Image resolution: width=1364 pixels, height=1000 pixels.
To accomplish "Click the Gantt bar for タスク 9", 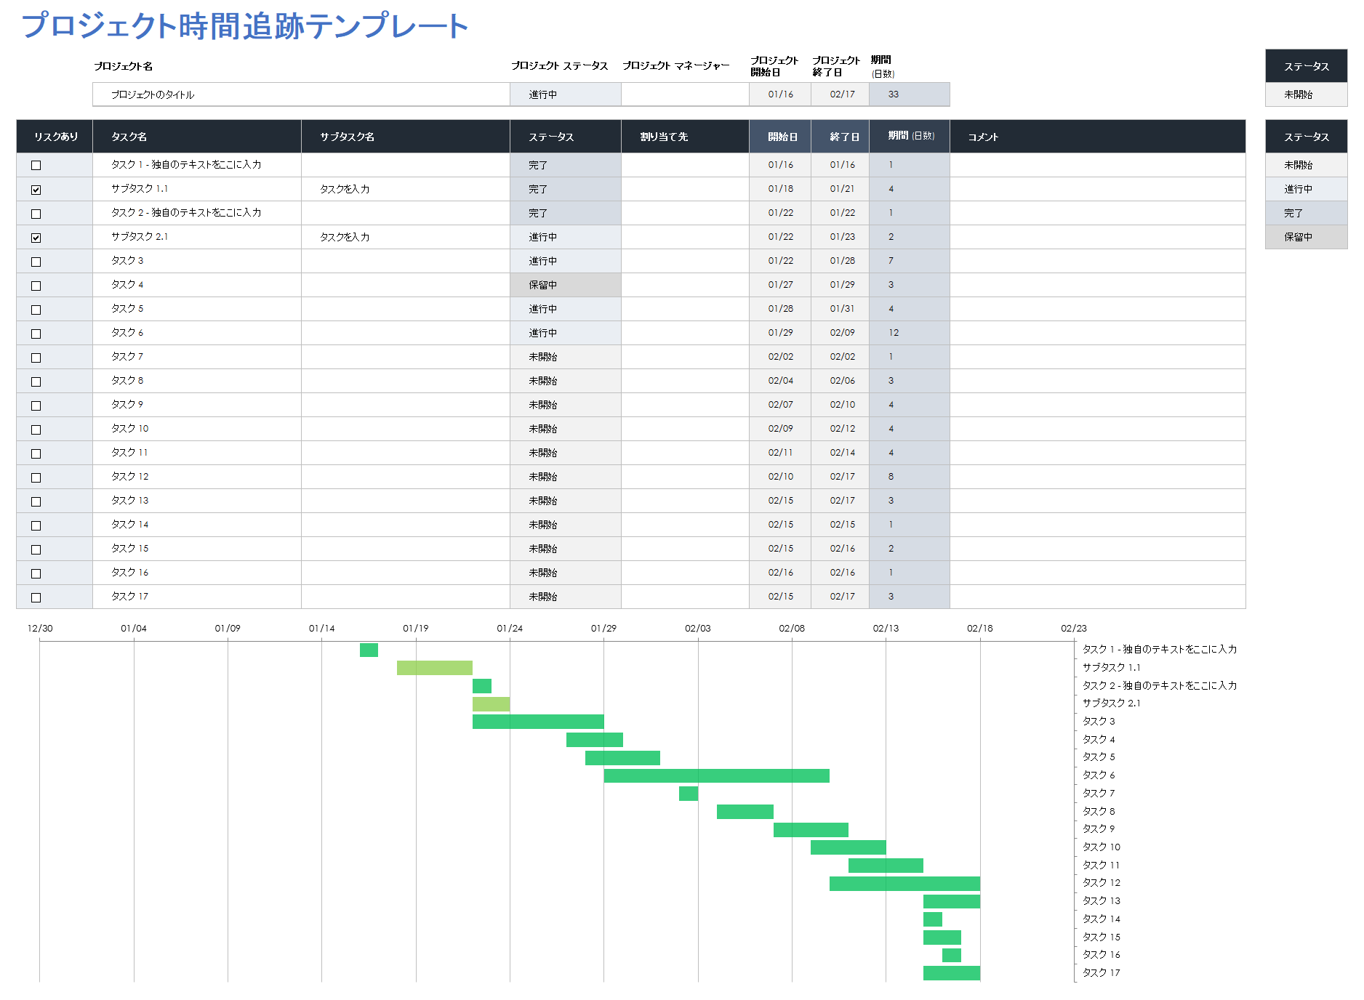I will point(811,830).
